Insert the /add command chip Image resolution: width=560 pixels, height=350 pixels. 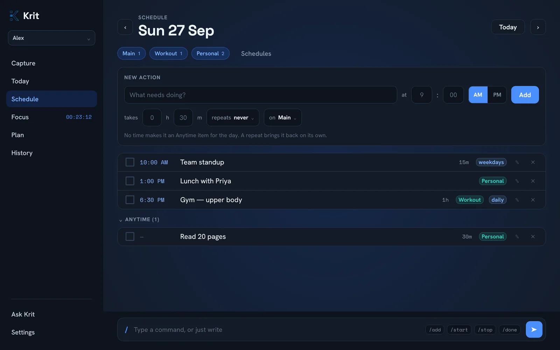coord(435,330)
